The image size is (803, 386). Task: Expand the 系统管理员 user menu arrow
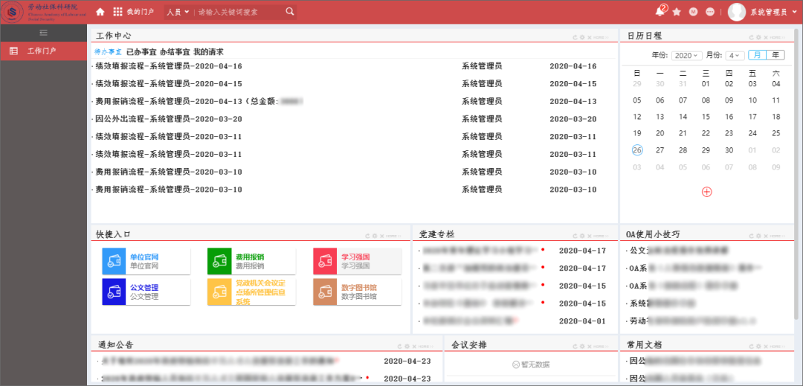click(793, 12)
